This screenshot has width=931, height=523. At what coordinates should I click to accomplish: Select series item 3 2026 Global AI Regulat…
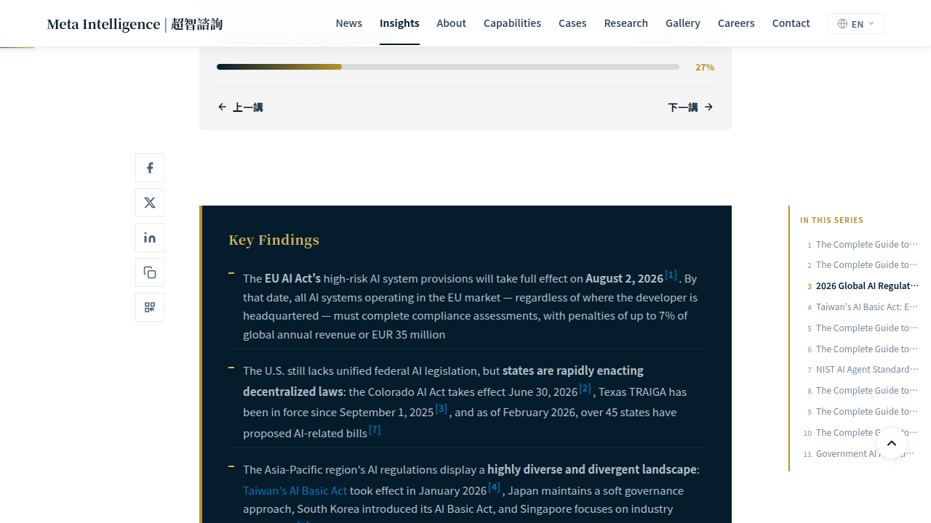(861, 286)
